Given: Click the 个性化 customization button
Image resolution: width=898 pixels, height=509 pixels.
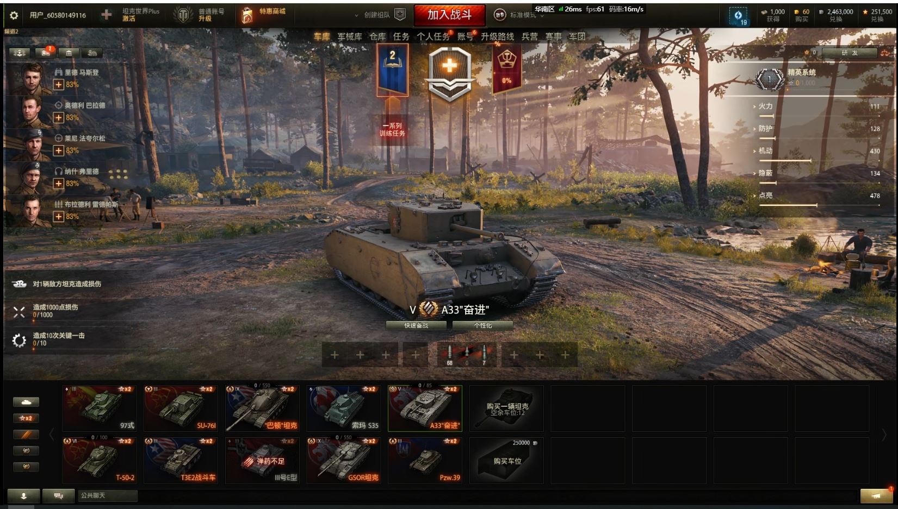Looking at the screenshot, I should 482,325.
